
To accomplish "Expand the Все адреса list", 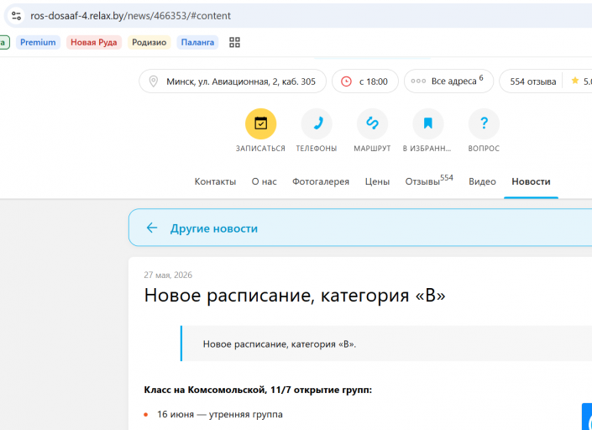I will (x=448, y=81).
